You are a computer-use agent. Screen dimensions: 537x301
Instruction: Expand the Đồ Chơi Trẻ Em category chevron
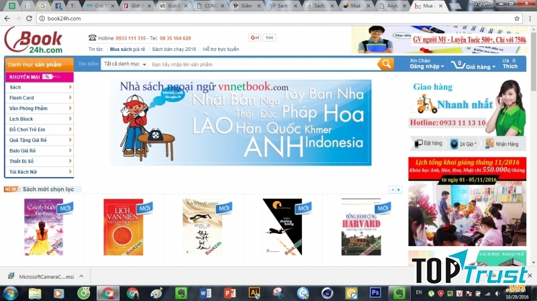[x=70, y=129]
